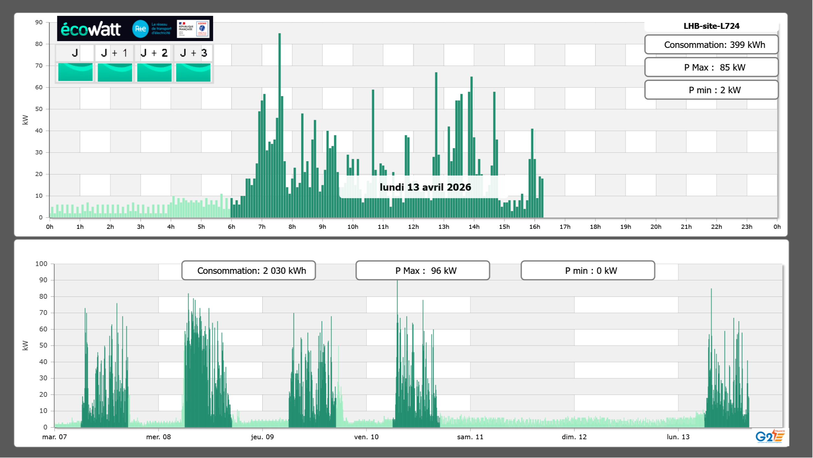The height and width of the screenshot is (458, 813).
Task: Select the J + 3 day tab
Action: point(193,53)
